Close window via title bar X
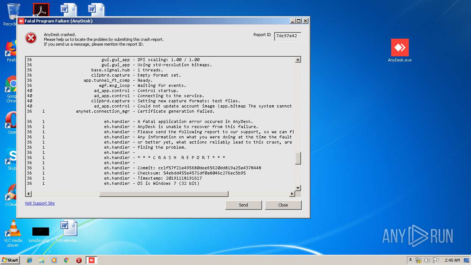The height and width of the screenshot is (265, 471). (x=305, y=21)
